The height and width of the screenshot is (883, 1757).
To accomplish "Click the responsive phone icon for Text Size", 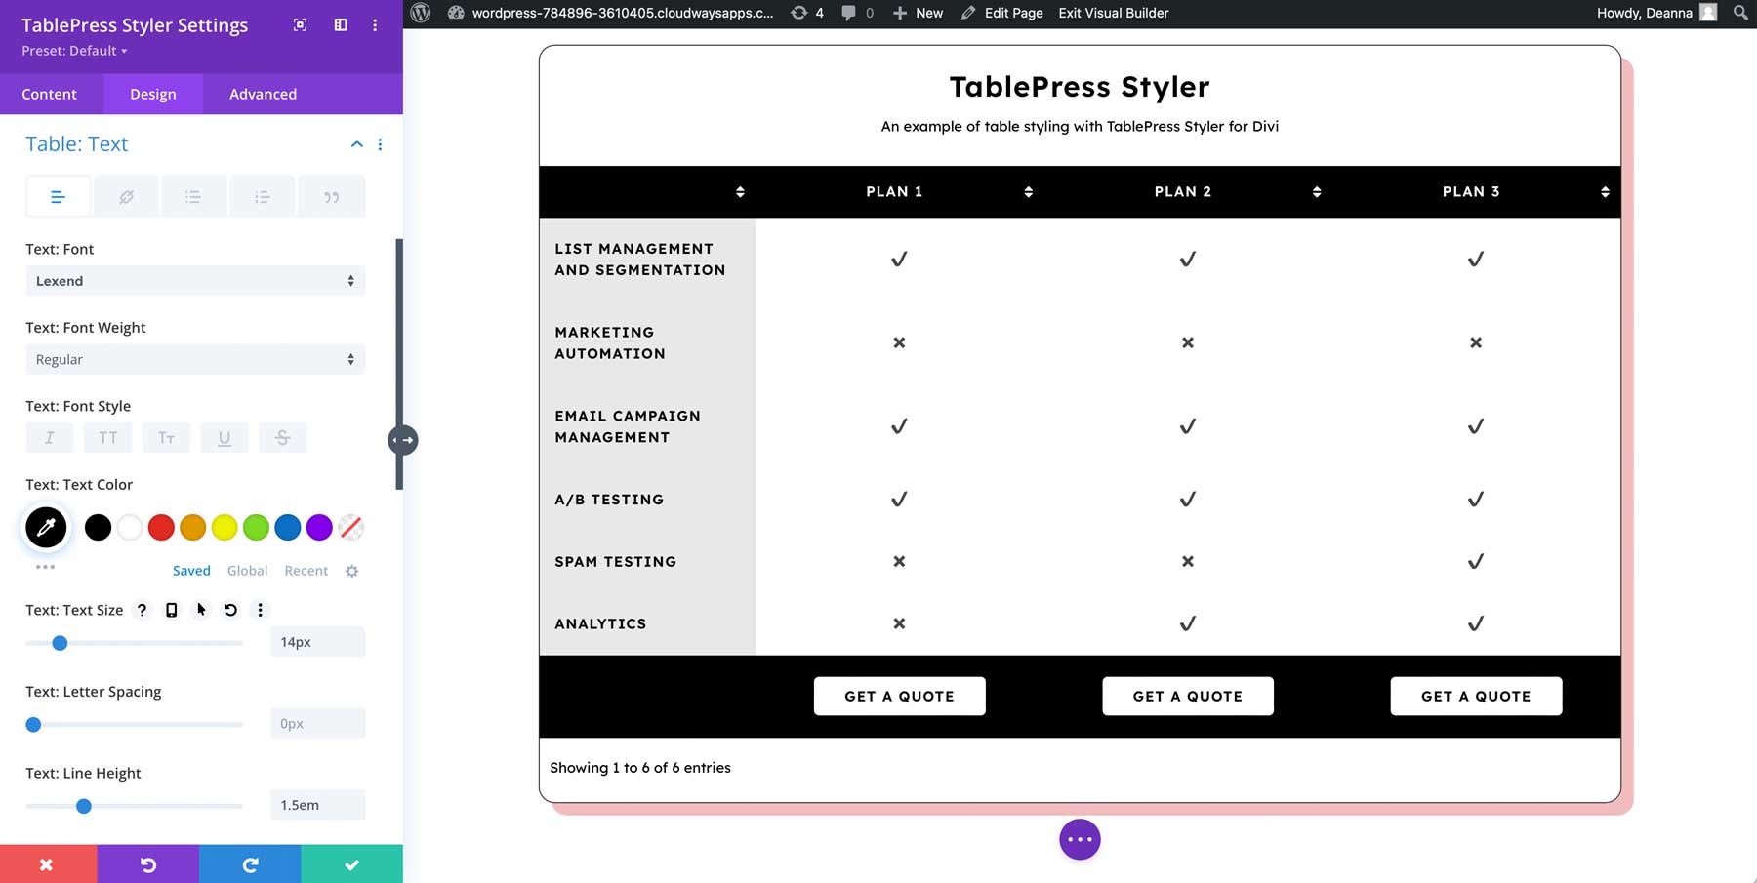I will click(172, 610).
